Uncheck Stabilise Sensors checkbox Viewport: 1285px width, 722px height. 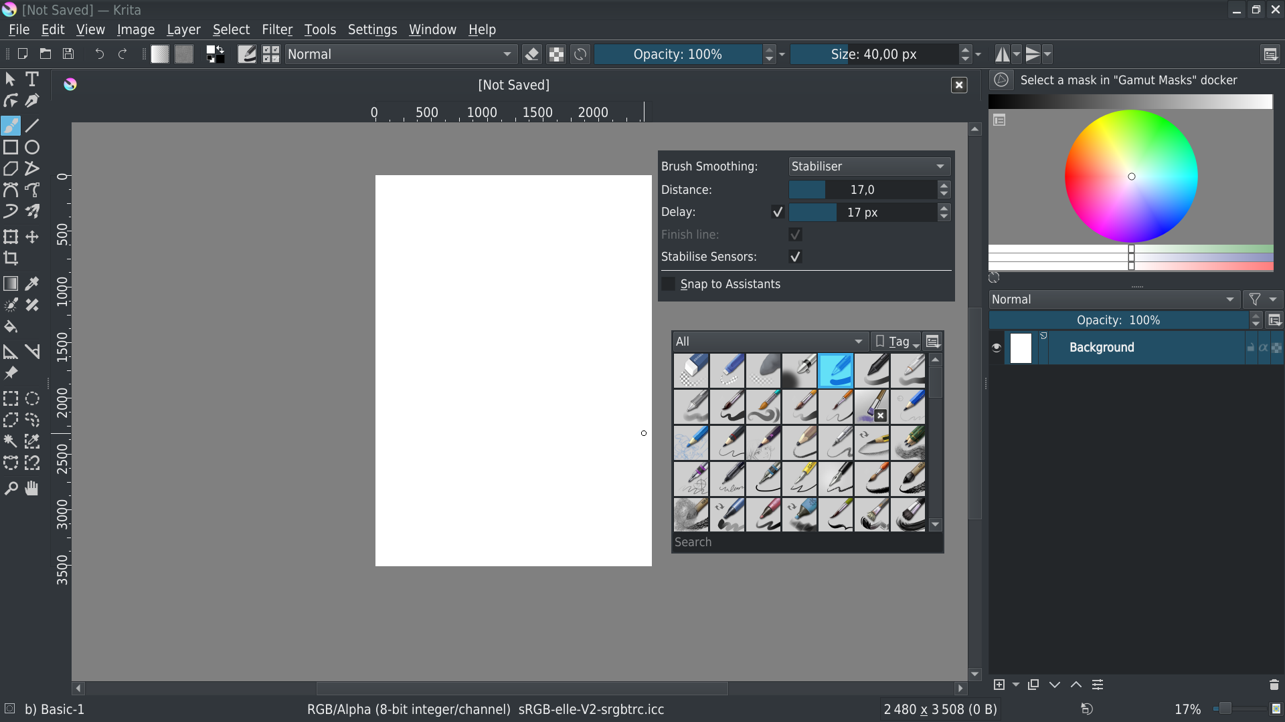[795, 257]
